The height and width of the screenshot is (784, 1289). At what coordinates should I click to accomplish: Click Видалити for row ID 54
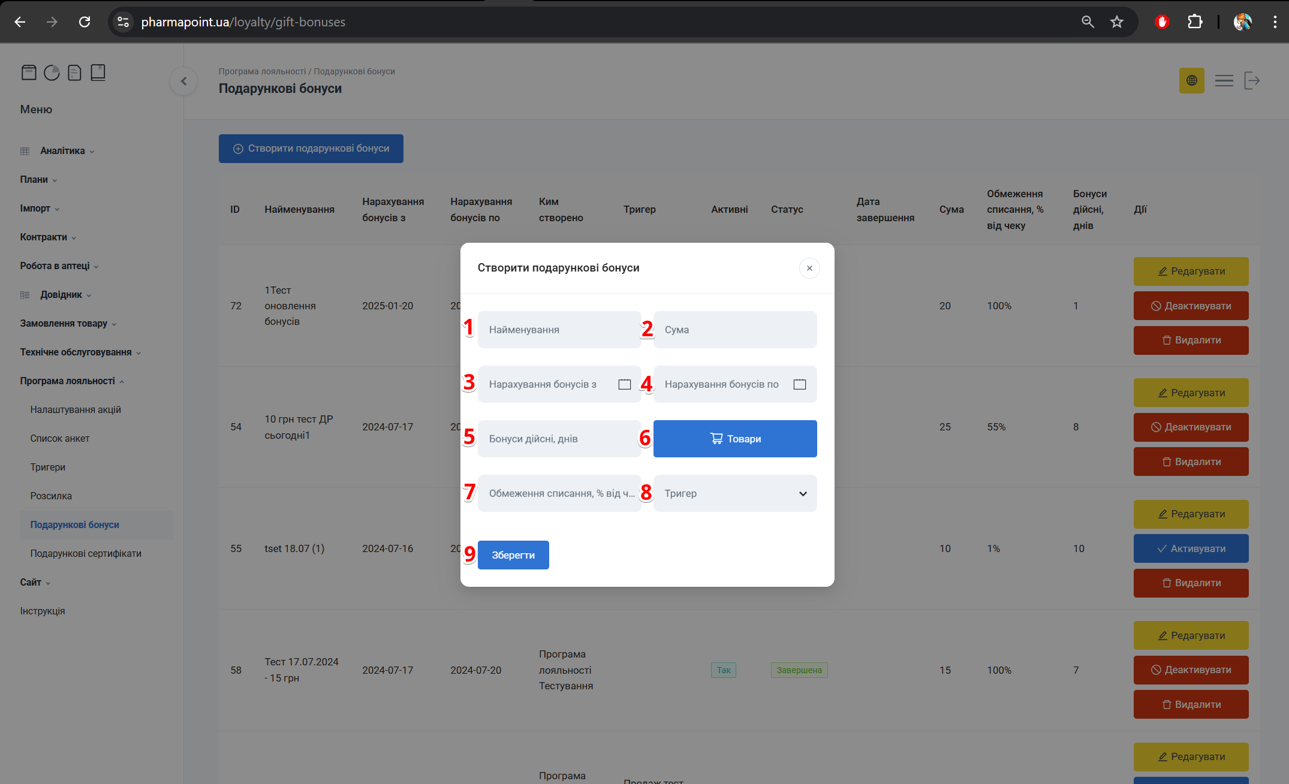click(1191, 462)
